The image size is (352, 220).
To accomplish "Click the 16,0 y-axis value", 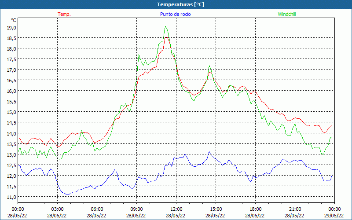I will [x=11, y=91].
